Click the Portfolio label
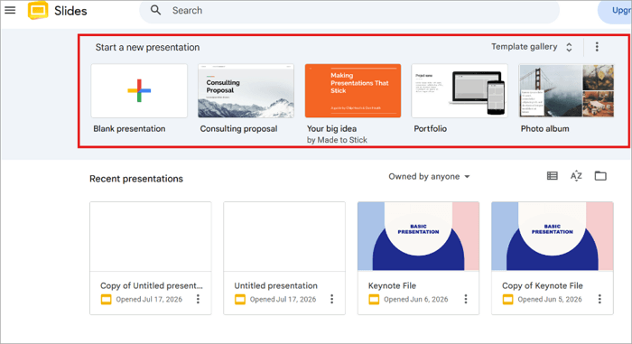This screenshot has height=344, width=632. click(430, 128)
